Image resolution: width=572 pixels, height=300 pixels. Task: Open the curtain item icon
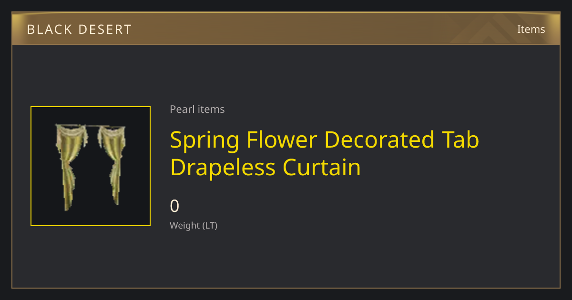click(x=91, y=166)
